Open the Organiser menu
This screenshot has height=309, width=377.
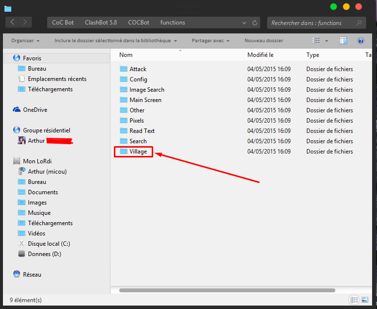[x=25, y=41]
